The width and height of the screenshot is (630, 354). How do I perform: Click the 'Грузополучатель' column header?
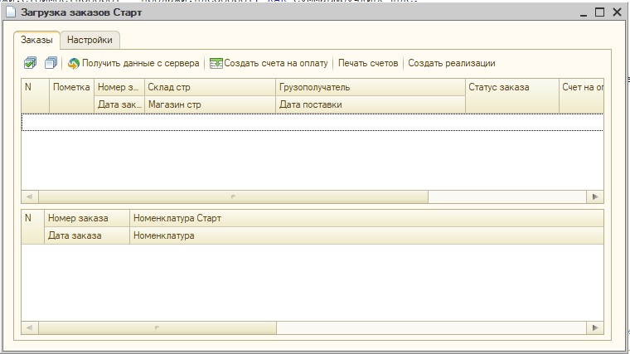click(x=371, y=87)
